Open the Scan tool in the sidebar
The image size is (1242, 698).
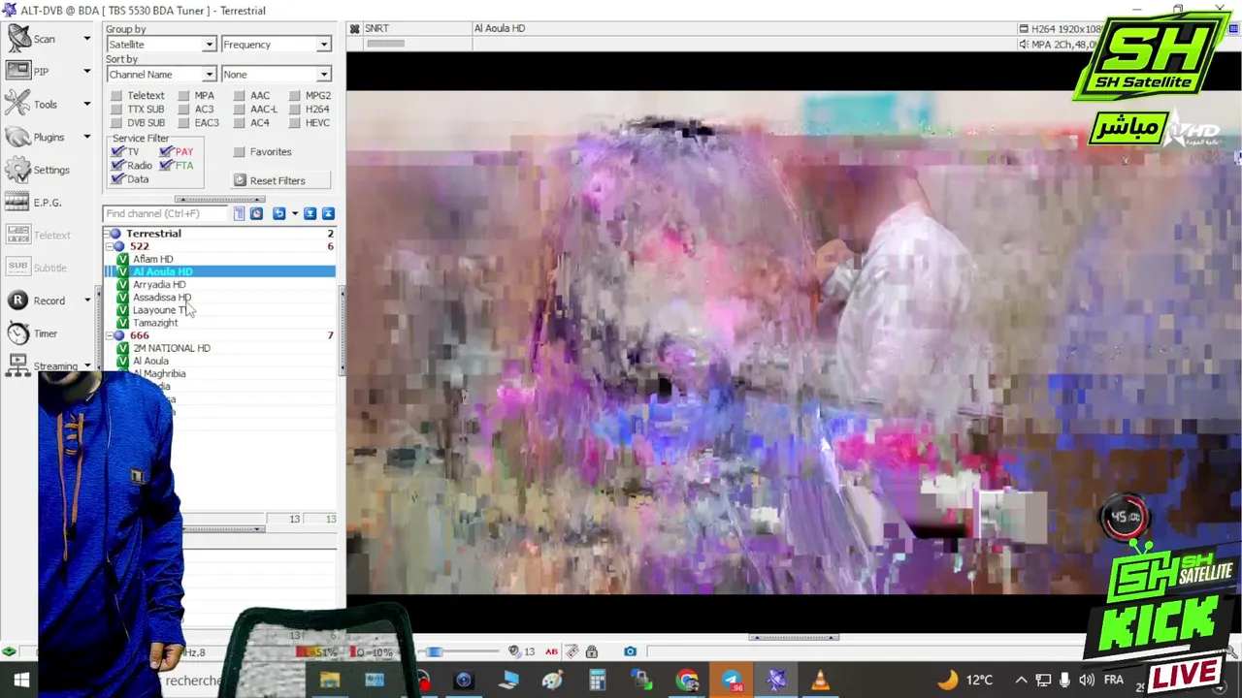(x=47, y=39)
